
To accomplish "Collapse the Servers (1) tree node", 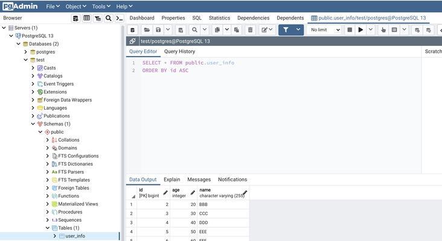I will tap(4, 28).
